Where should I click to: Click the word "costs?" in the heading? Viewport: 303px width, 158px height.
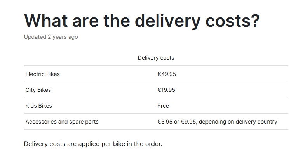tap(232, 21)
